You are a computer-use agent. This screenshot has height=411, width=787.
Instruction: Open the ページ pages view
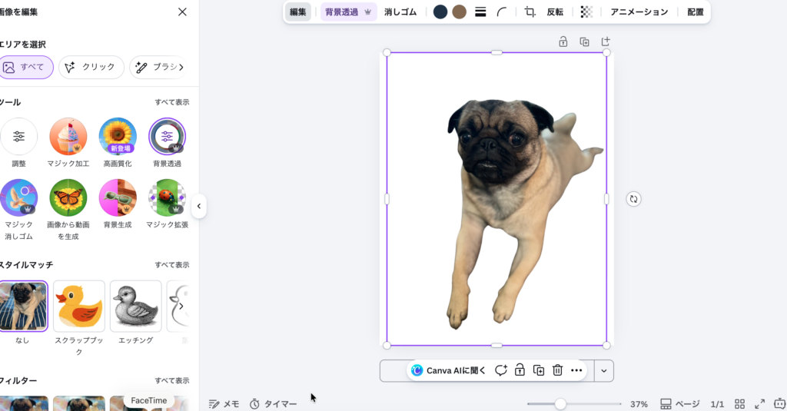point(679,403)
